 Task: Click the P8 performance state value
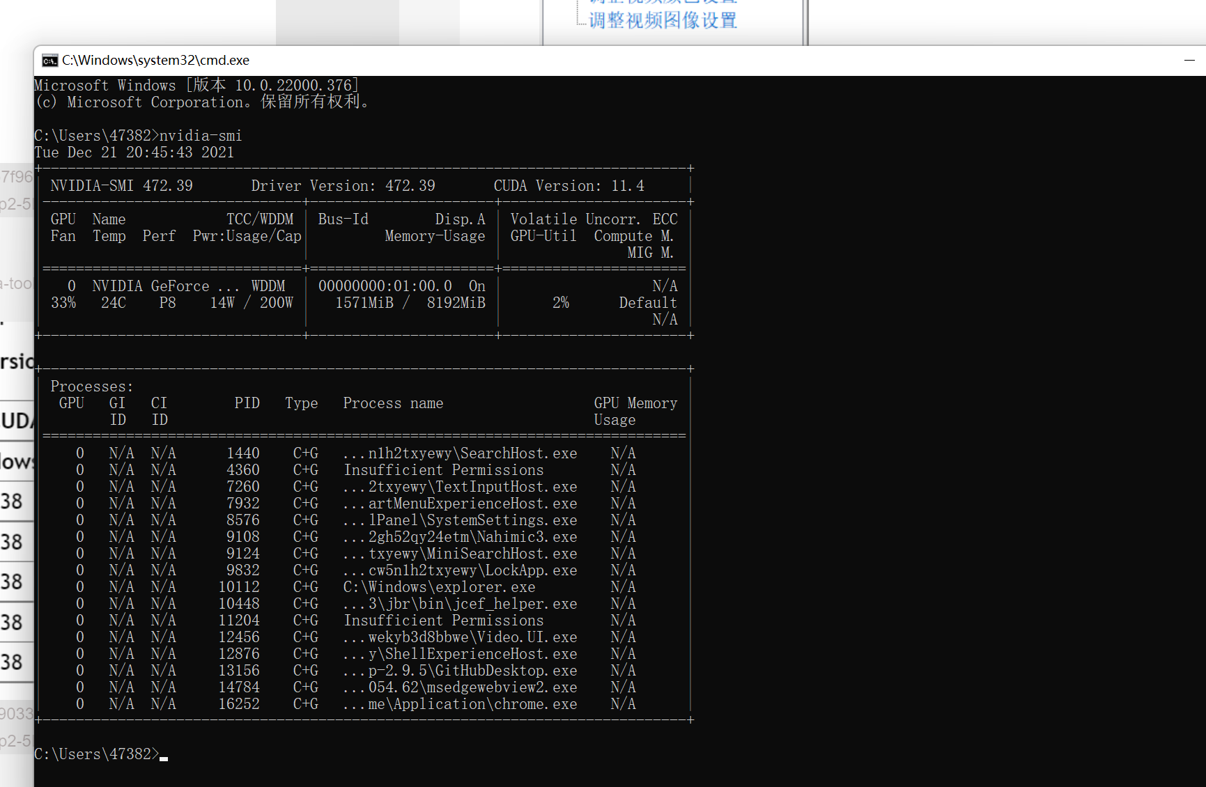pos(167,303)
